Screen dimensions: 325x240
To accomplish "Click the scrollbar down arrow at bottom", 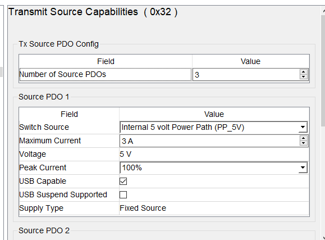I will coord(323,237).
